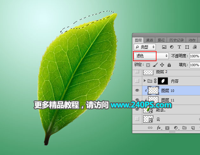
Task: Hide the 图层 11 layer
Action: coord(137,100)
